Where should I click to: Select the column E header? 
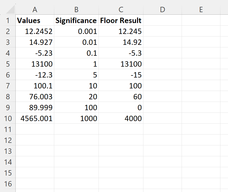point(201,10)
